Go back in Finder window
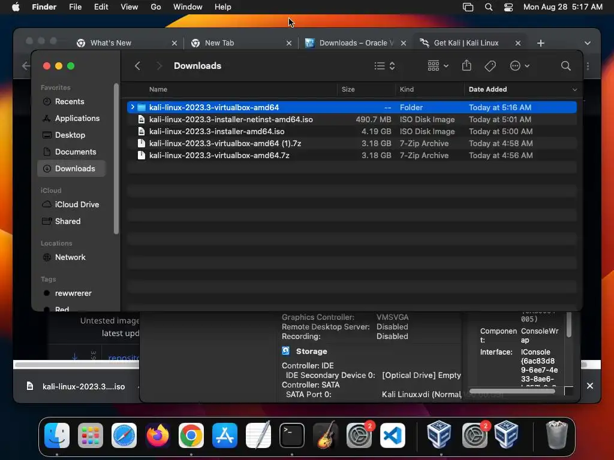The height and width of the screenshot is (460, 614). 137,66
